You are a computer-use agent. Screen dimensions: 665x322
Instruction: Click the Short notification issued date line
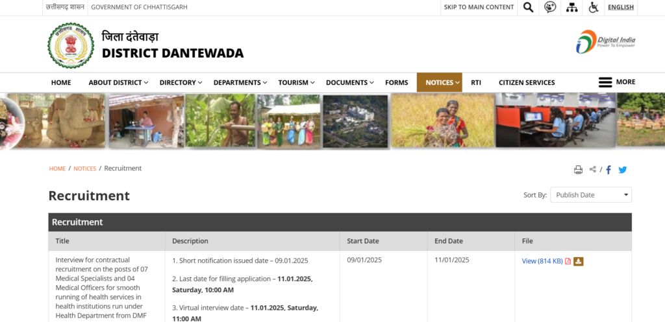pyautogui.click(x=240, y=260)
